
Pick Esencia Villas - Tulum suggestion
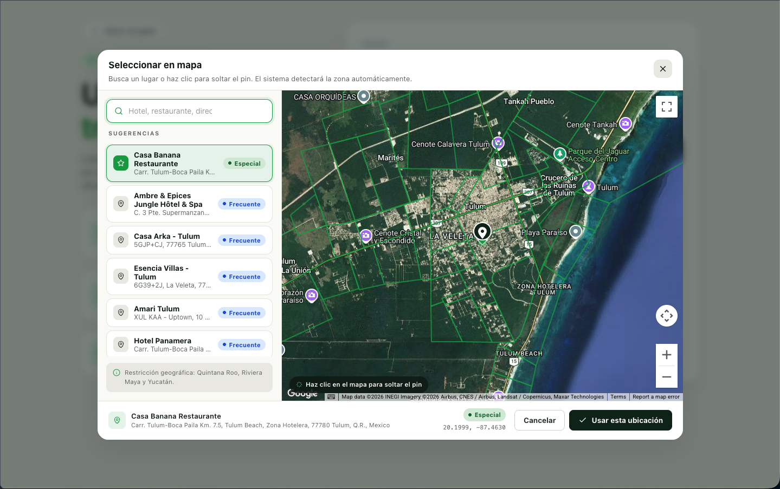click(x=189, y=276)
